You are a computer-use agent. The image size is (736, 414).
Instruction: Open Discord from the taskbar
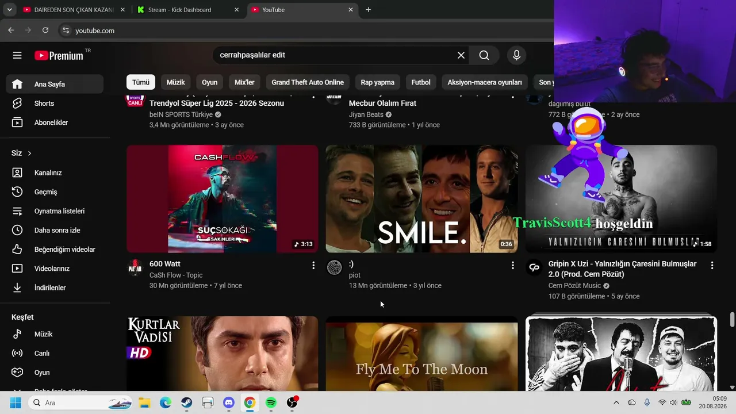229,402
